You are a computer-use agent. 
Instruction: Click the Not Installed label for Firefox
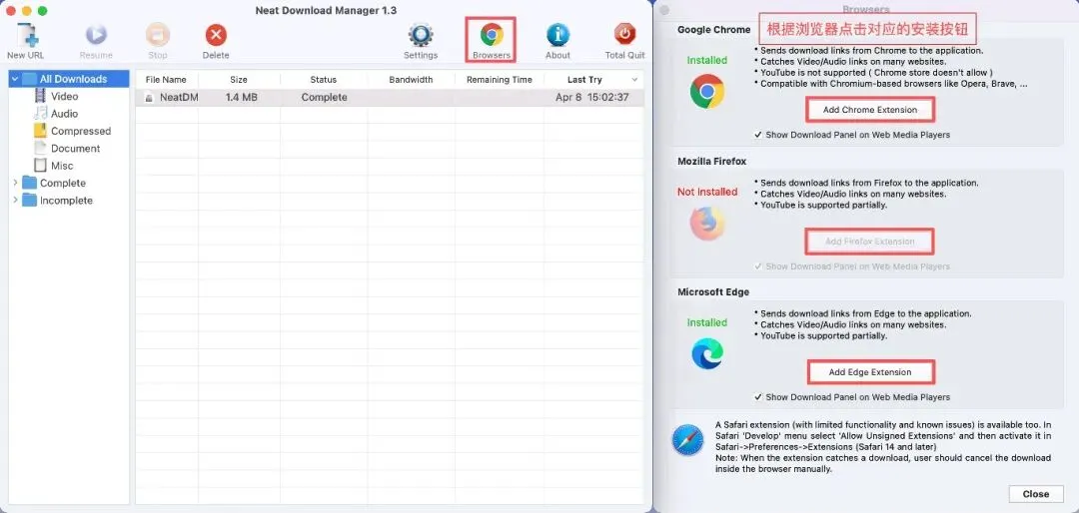[x=707, y=192]
